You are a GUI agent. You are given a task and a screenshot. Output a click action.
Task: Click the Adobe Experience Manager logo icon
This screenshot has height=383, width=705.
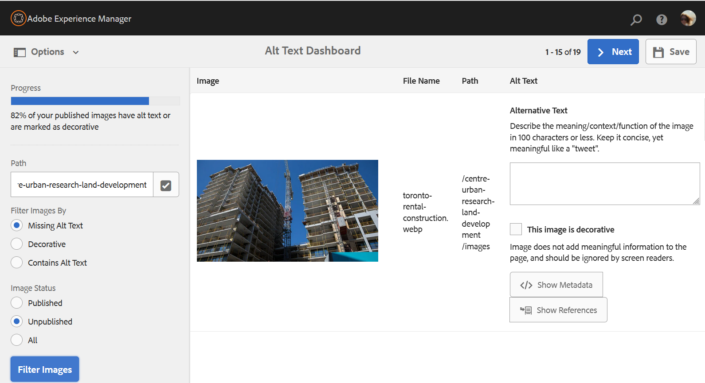(18, 19)
